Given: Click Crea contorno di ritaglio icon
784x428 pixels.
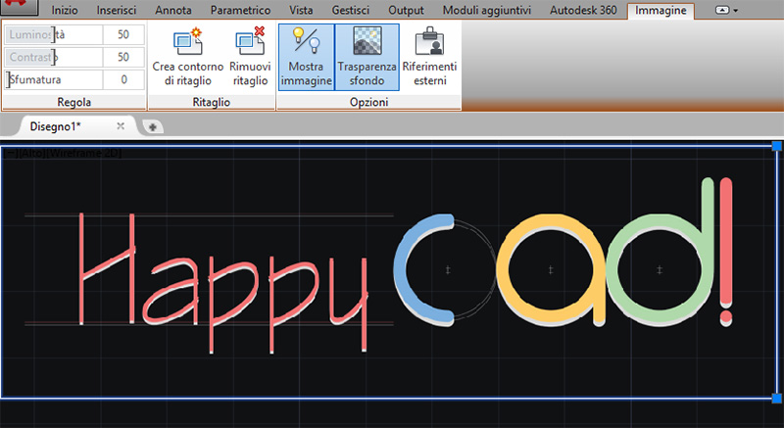Looking at the screenshot, I should coord(187,42).
